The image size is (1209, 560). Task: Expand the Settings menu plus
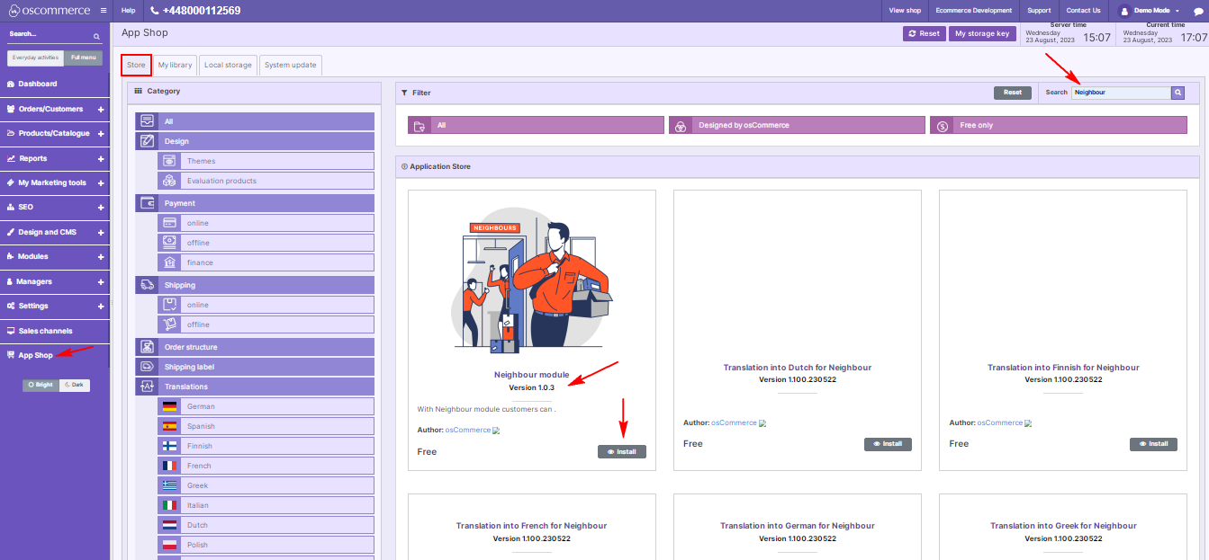(101, 306)
